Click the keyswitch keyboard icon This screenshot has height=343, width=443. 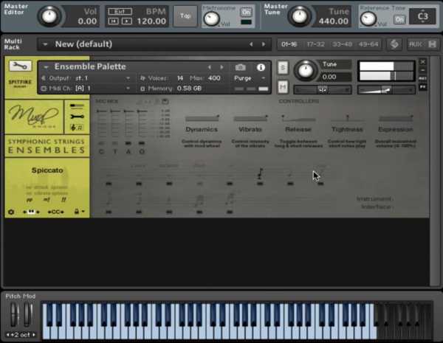(x=31, y=212)
